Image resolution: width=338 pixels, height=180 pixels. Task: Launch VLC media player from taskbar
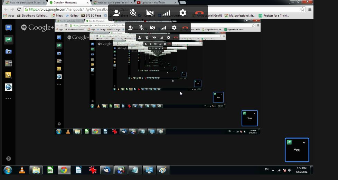coord(22,170)
